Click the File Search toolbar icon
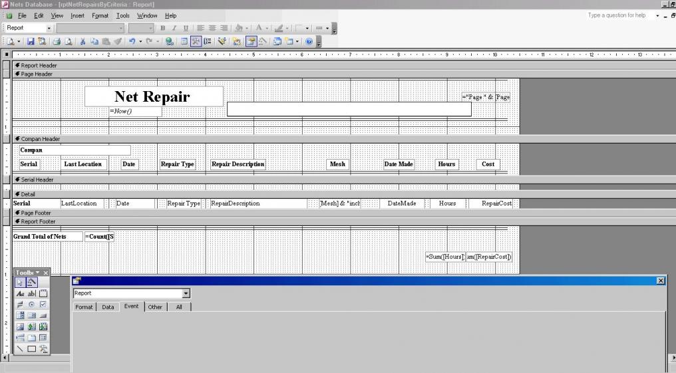Screen dimensions: 676x373 coord(42,41)
